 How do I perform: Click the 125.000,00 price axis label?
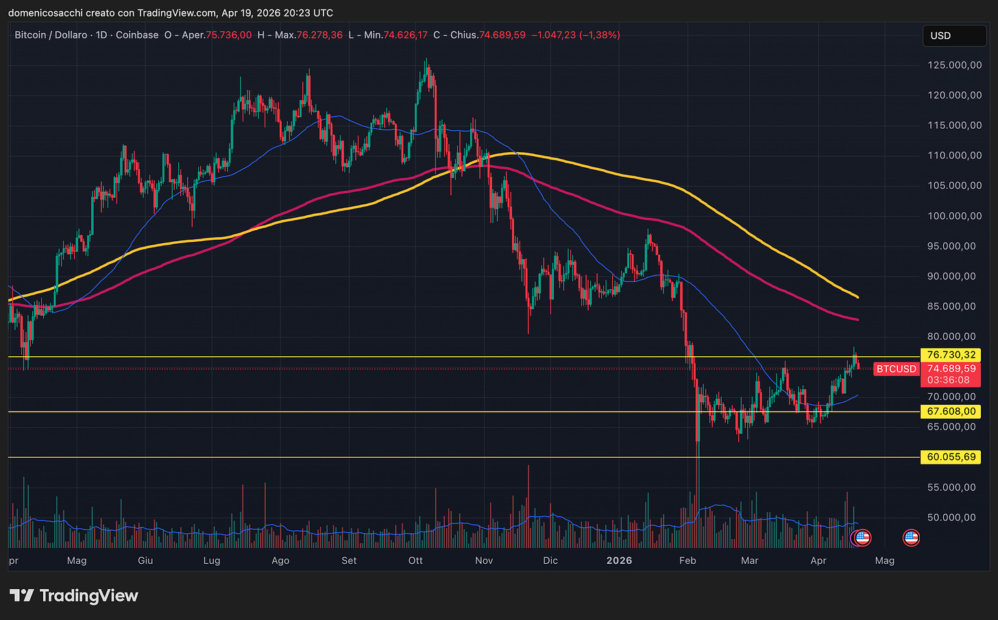(x=955, y=65)
